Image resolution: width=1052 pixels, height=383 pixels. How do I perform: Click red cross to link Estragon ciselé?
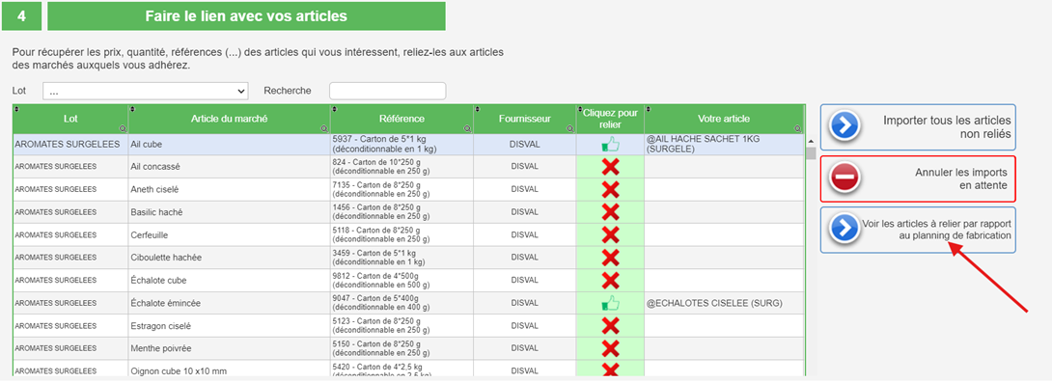610,326
